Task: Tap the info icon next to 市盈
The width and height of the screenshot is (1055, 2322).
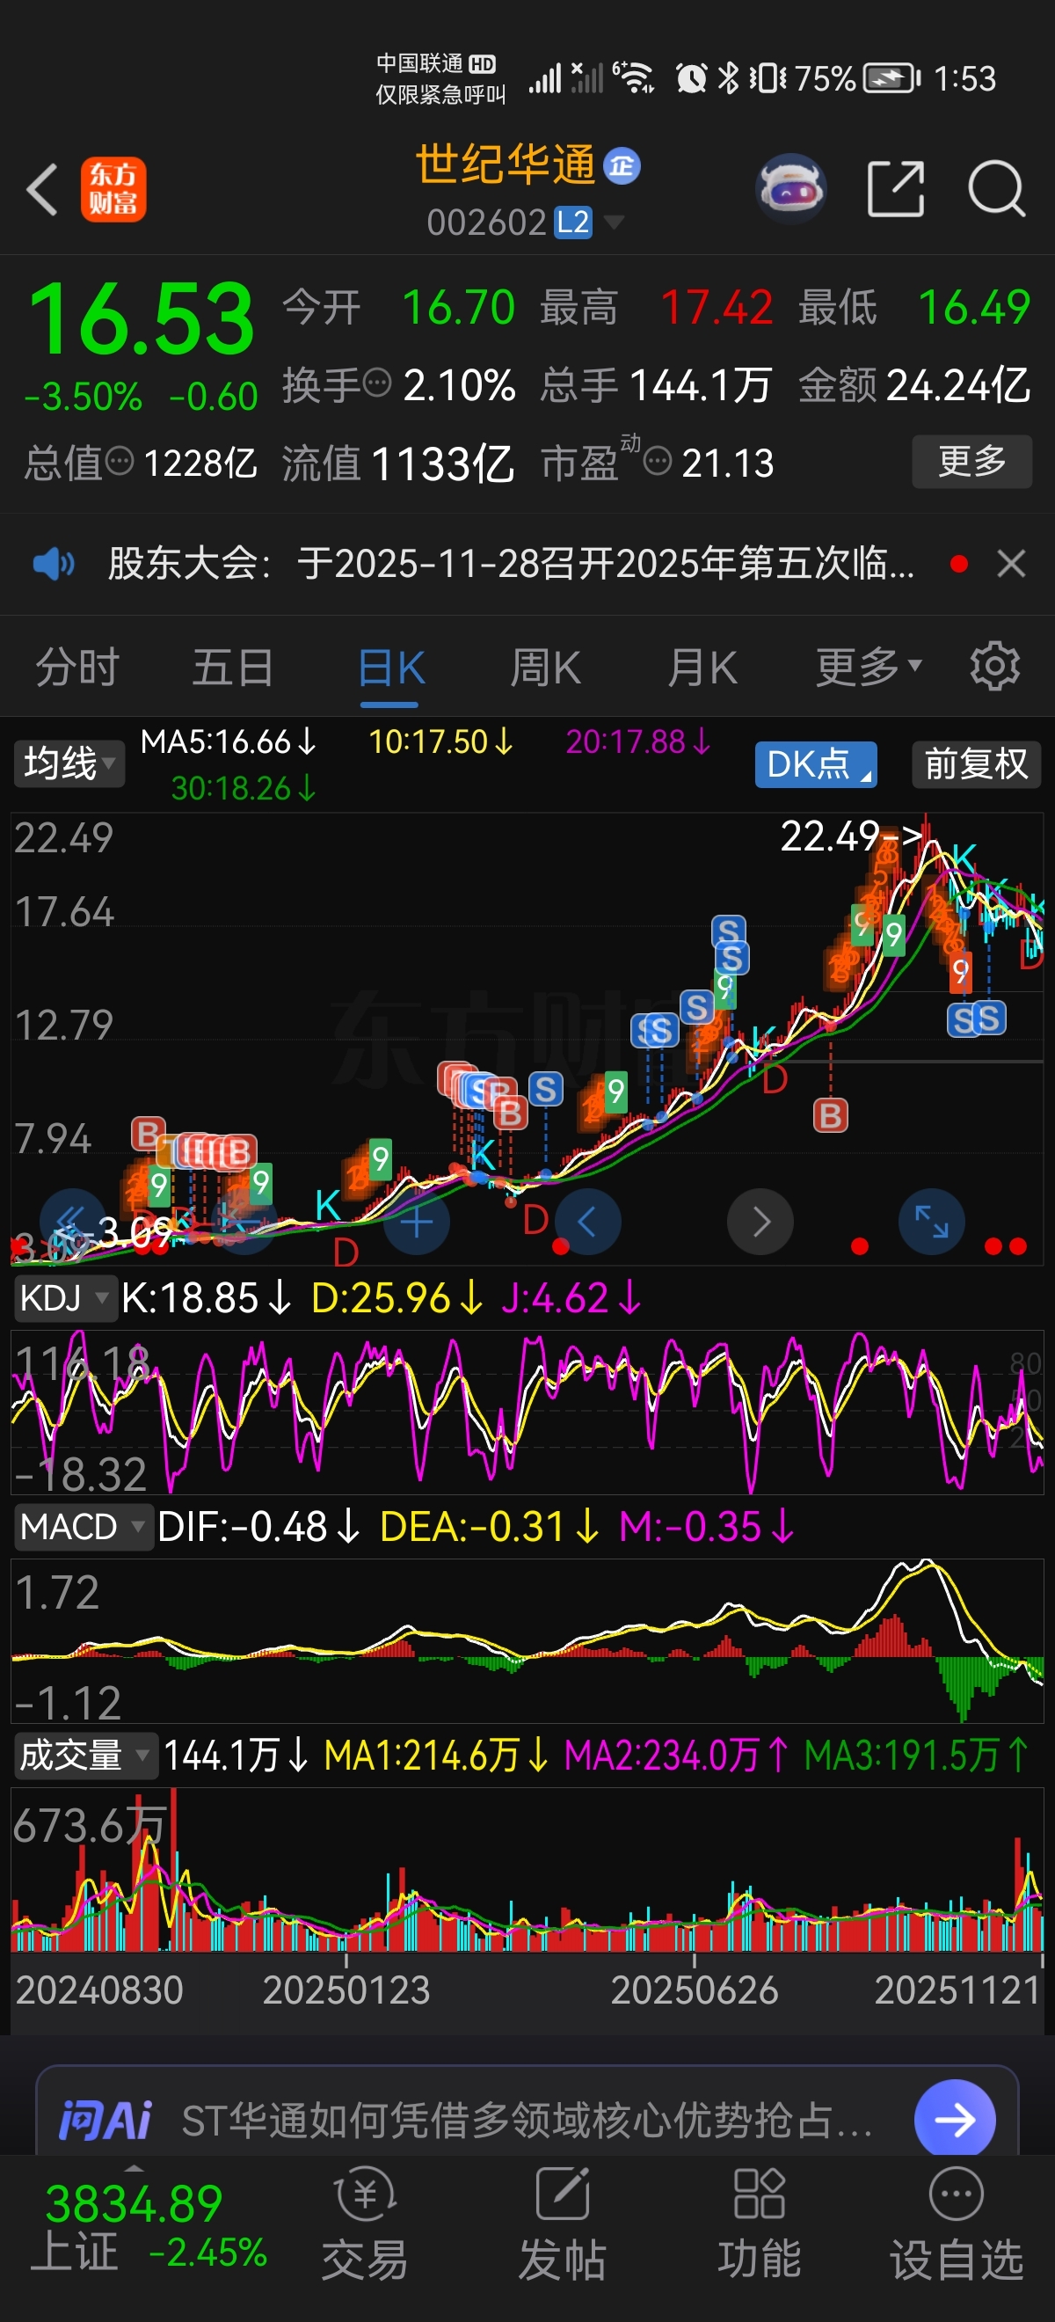Action: click(658, 462)
